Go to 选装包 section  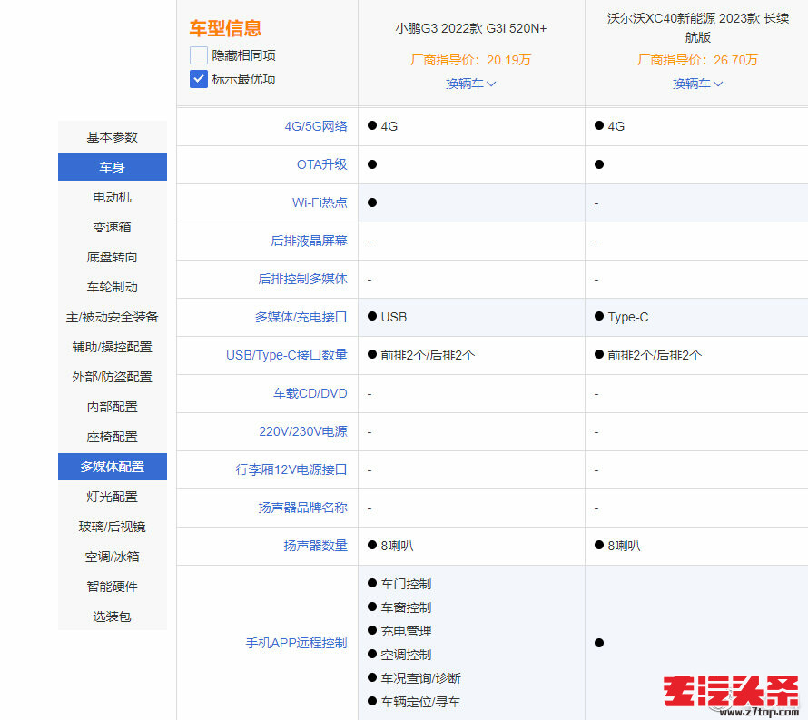coord(113,616)
